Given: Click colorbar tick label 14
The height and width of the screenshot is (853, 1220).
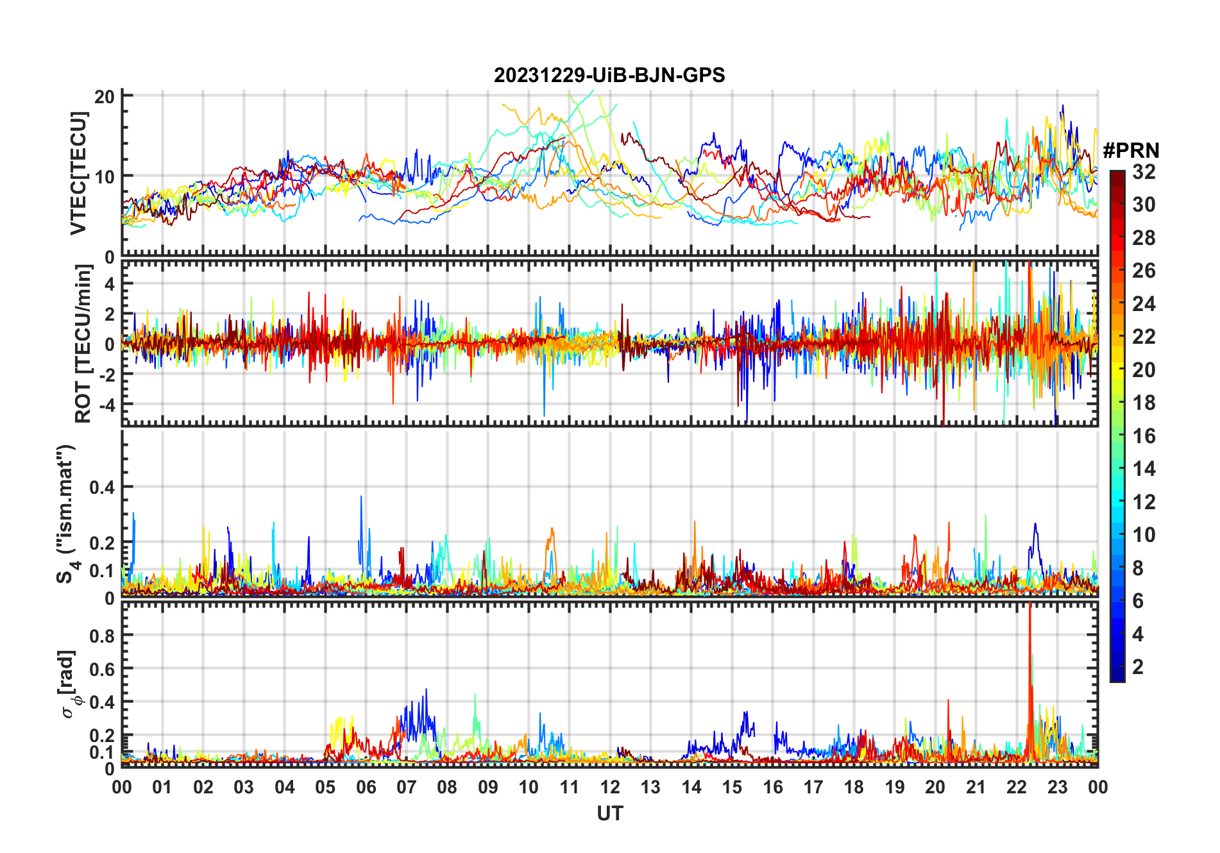Looking at the screenshot, I should (x=1144, y=469).
